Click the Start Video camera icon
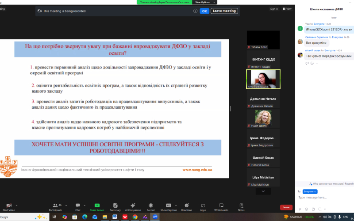354x221 pixels. coord(9,206)
